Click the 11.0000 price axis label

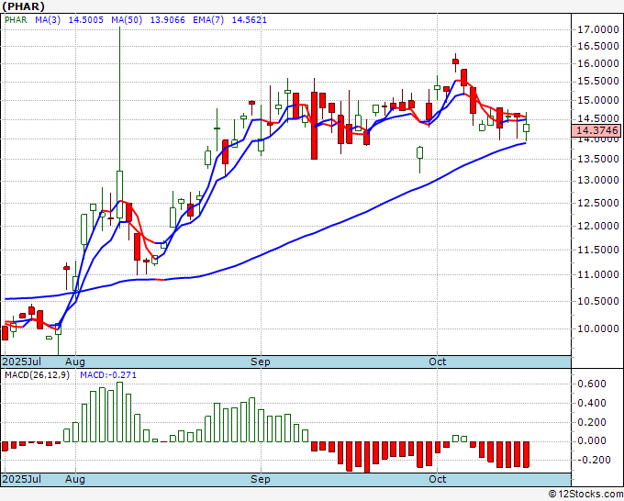(597, 274)
